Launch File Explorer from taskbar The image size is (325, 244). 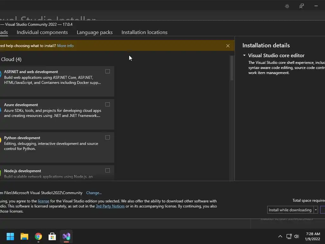24,236
